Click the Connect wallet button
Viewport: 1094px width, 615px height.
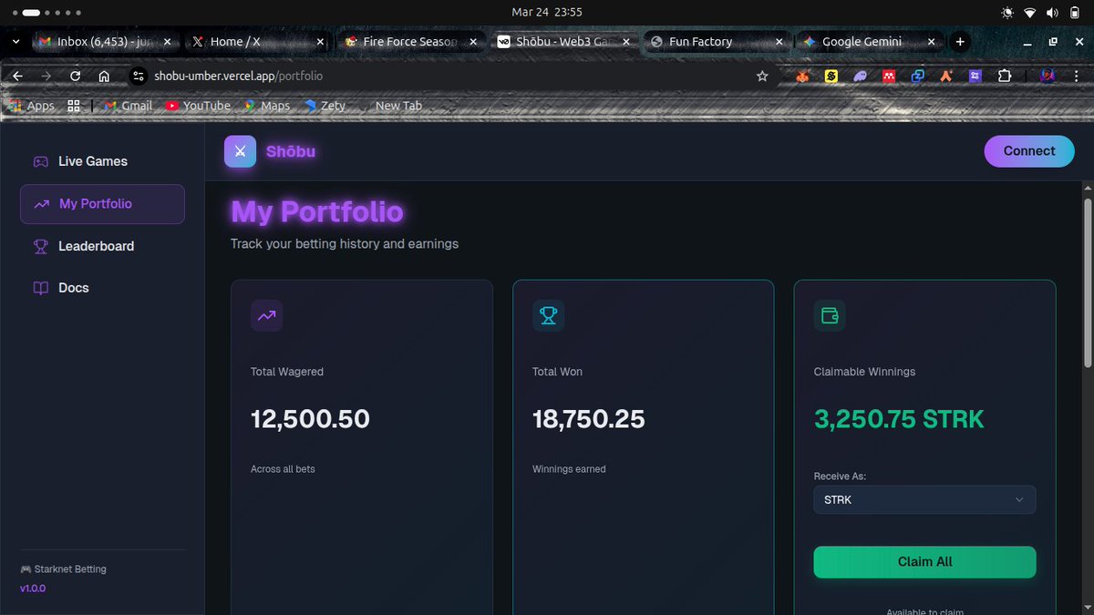pos(1029,151)
